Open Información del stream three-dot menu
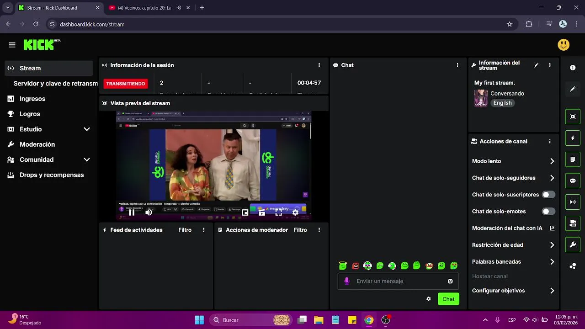The height and width of the screenshot is (329, 585). (x=550, y=65)
